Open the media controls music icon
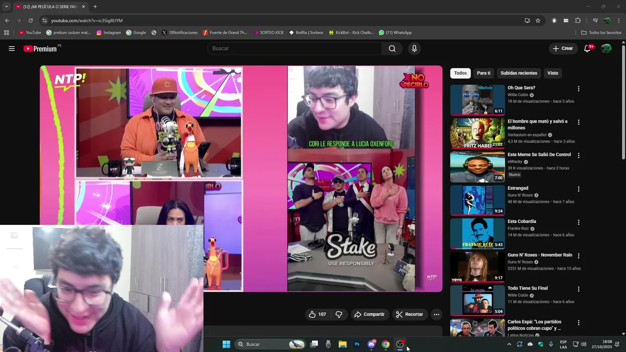The image size is (626, 352). 595,21
